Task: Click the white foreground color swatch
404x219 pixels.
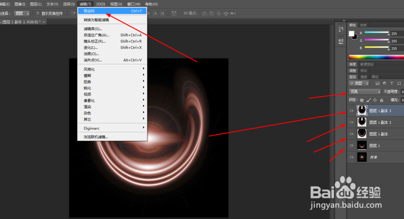Action: click(351, 34)
